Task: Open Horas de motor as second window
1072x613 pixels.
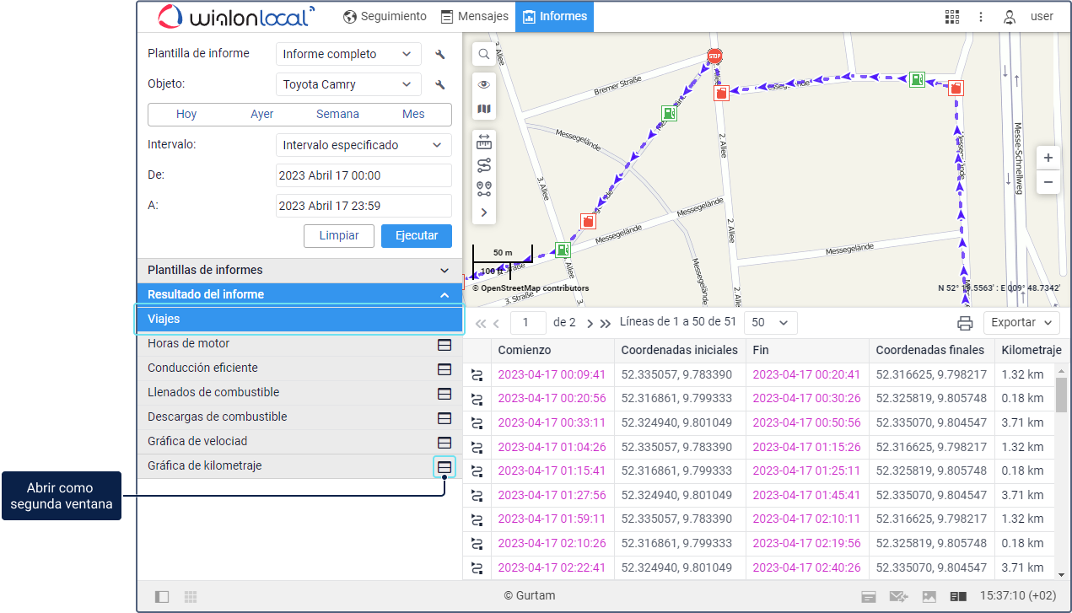Action: tap(444, 344)
